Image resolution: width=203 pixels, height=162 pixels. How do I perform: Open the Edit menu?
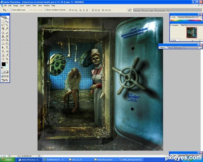[x=10, y=5]
